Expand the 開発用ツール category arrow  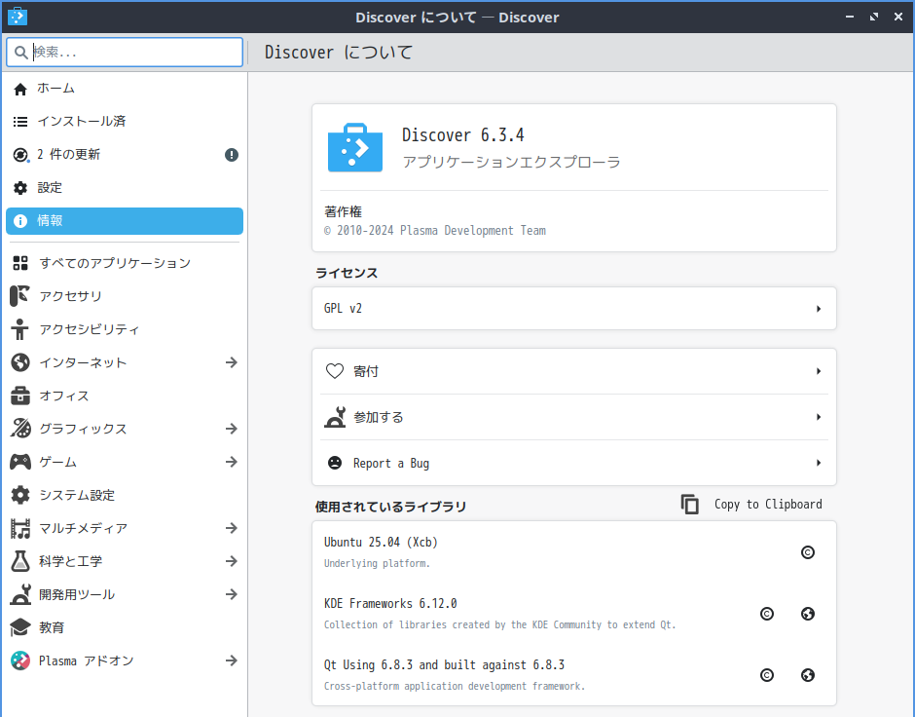point(232,594)
